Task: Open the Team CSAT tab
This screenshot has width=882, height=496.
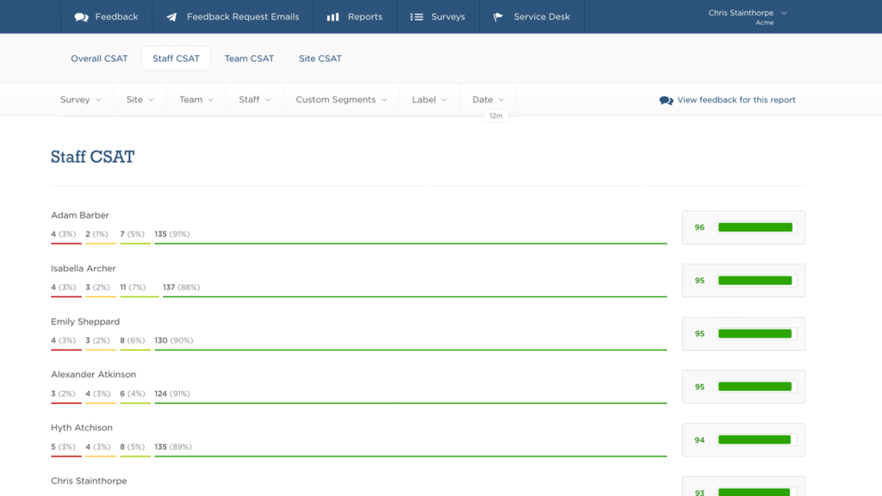Action: click(x=249, y=58)
